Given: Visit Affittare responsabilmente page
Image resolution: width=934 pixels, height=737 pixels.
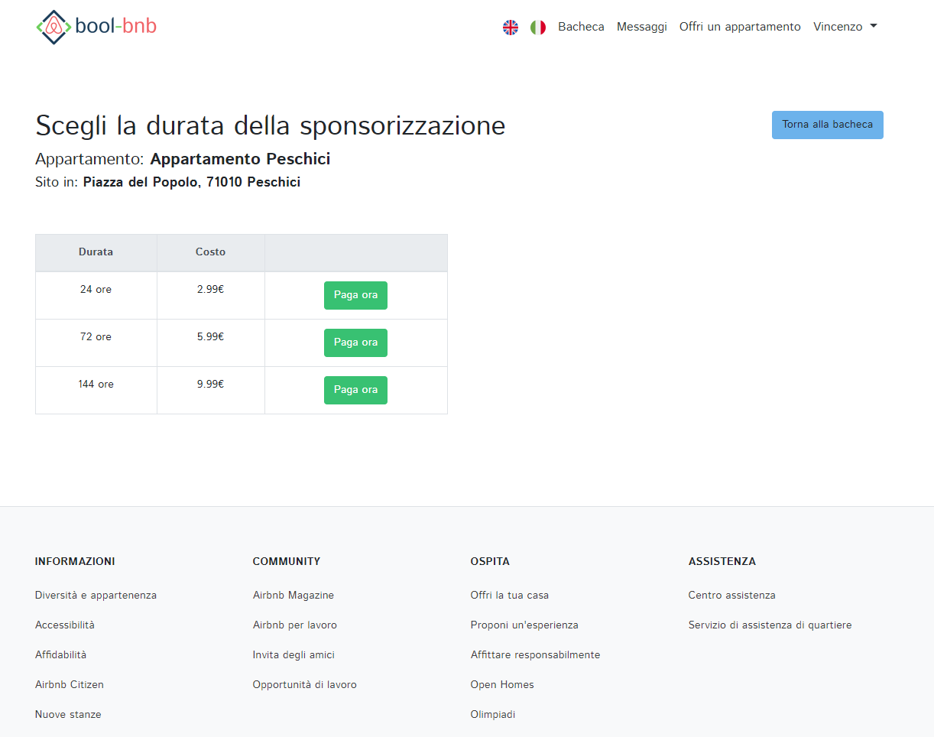Looking at the screenshot, I should [x=535, y=654].
